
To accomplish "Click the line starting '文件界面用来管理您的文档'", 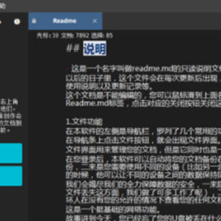I will click(x=143, y=150).
